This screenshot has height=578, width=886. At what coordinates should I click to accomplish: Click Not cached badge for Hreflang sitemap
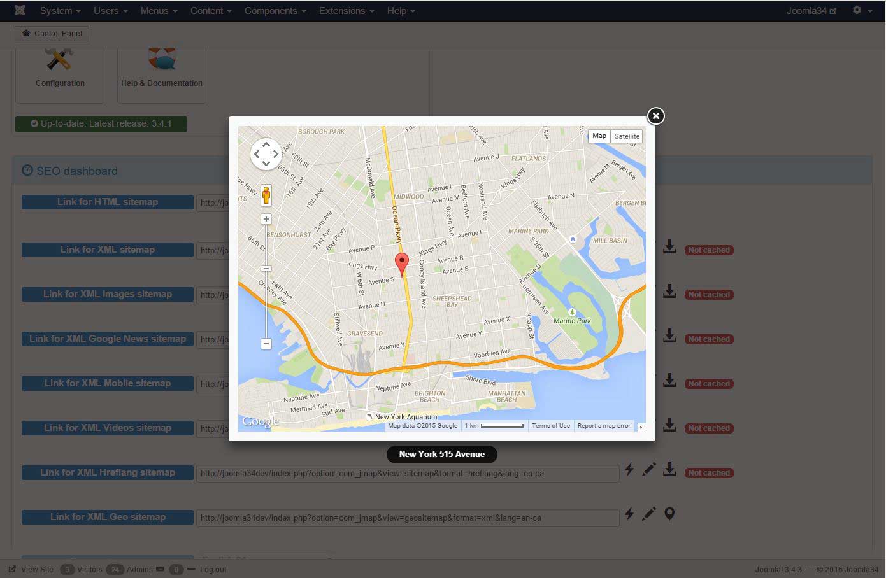point(709,473)
